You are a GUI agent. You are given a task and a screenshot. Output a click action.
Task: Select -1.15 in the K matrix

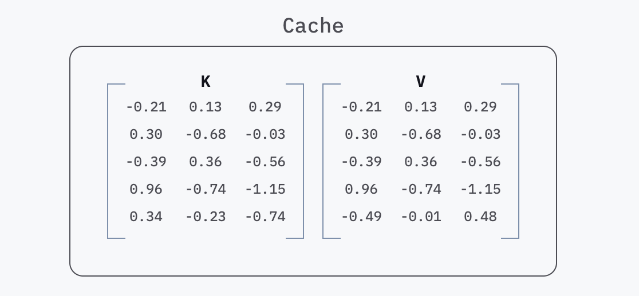(265, 189)
